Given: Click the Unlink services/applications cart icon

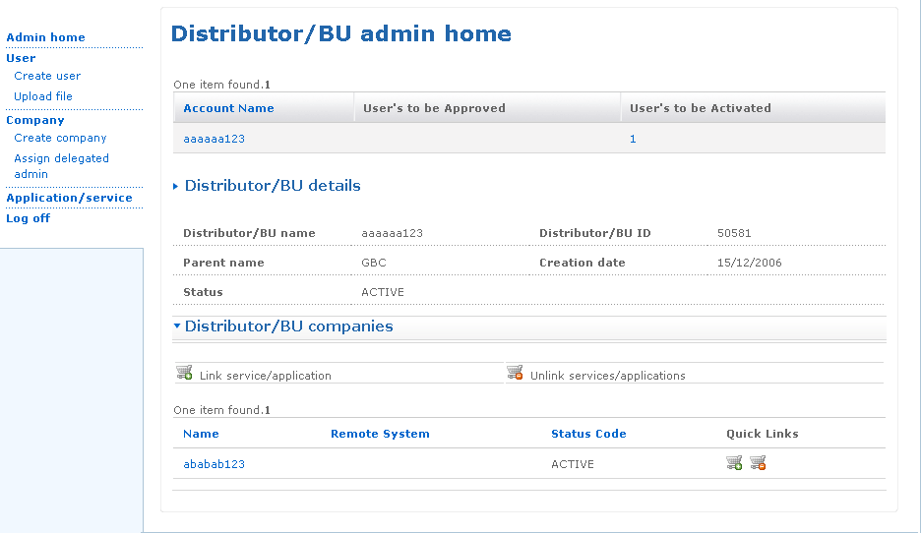Looking at the screenshot, I should pyautogui.click(x=516, y=373).
